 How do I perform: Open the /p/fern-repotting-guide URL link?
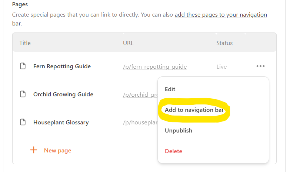(155, 66)
